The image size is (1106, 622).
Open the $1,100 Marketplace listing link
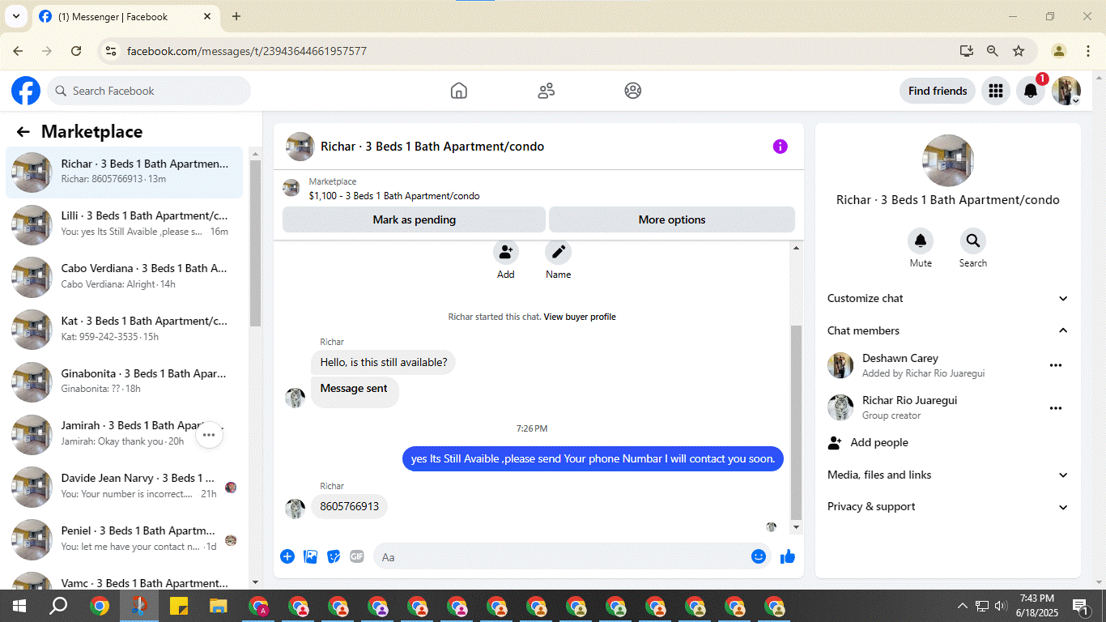[394, 196]
